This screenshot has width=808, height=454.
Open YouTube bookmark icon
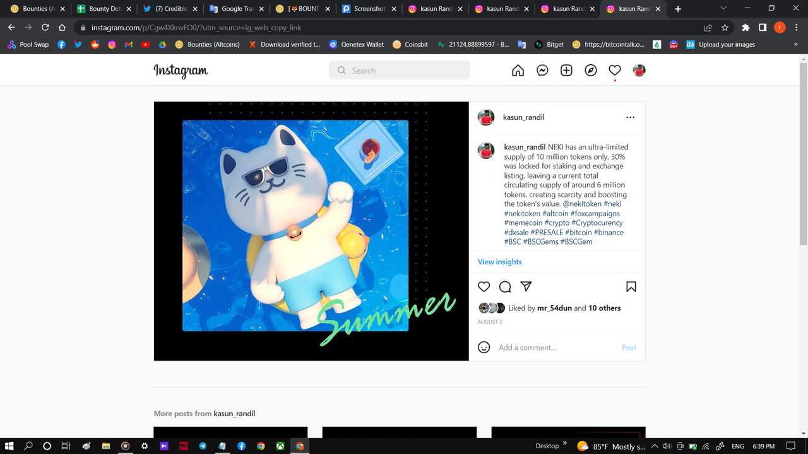point(146,45)
